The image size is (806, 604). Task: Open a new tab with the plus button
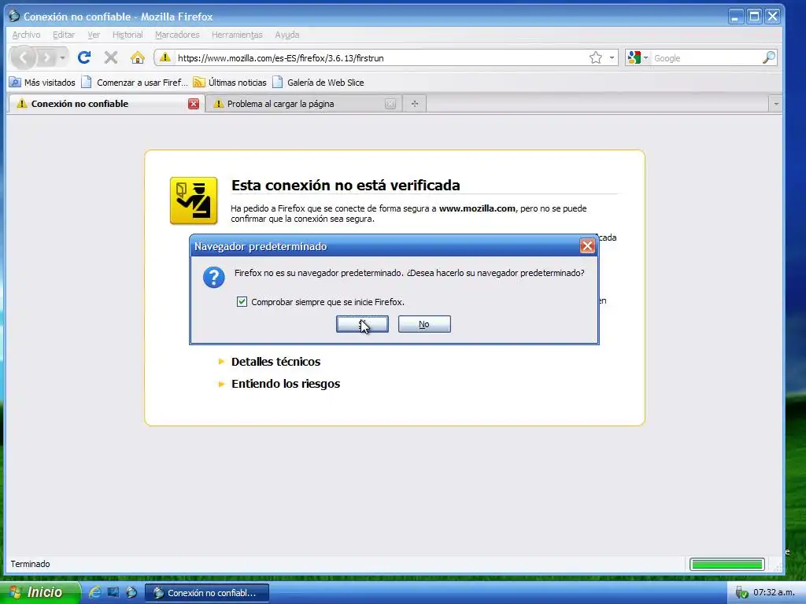coord(415,104)
